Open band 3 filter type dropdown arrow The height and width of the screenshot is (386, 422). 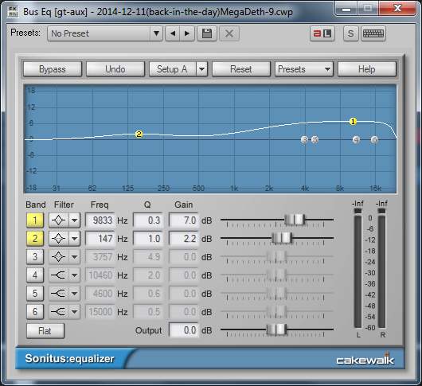pos(75,257)
